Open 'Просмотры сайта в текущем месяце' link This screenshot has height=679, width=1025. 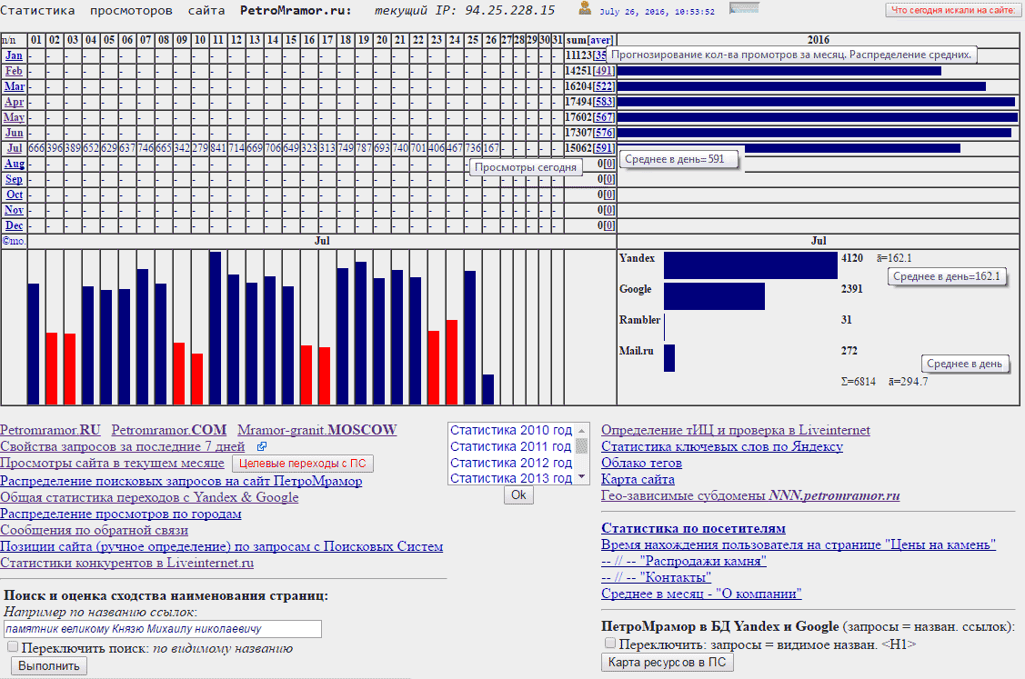[x=112, y=464]
